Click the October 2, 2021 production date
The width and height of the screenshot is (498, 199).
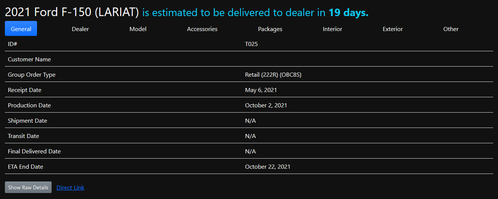click(x=266, y=105)
